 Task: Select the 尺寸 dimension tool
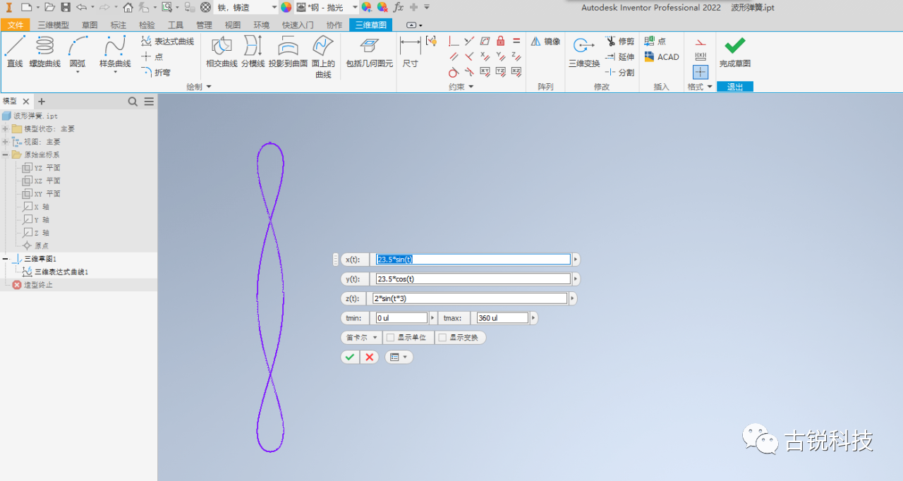[x=410, y=51]
